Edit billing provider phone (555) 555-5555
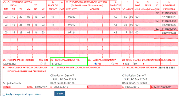This screenshot has height=96, width=180. (166, 68)
